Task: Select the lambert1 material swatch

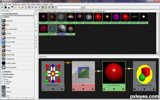Action: pyautogui.click(x=61, y=18)
